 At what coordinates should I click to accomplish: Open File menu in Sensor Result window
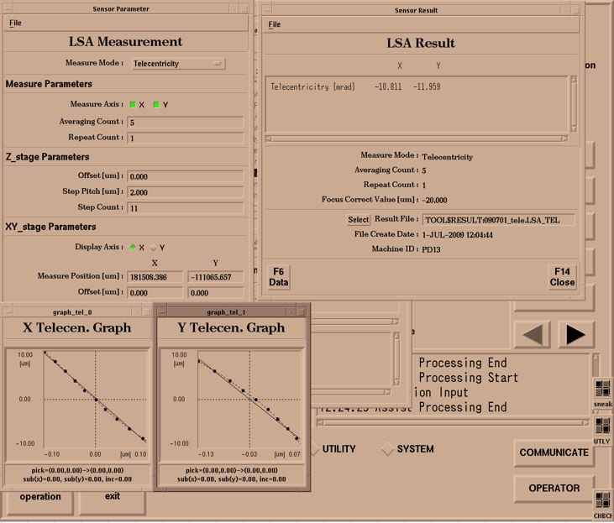(274, 24)
